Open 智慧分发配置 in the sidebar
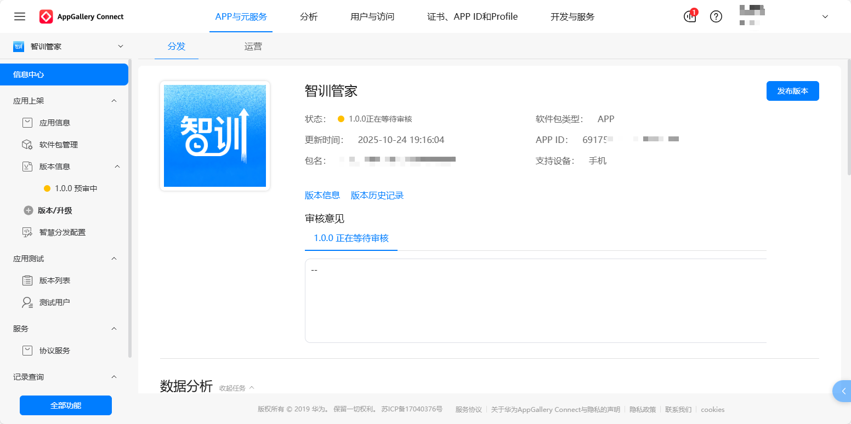 click(x=62, y=232)
